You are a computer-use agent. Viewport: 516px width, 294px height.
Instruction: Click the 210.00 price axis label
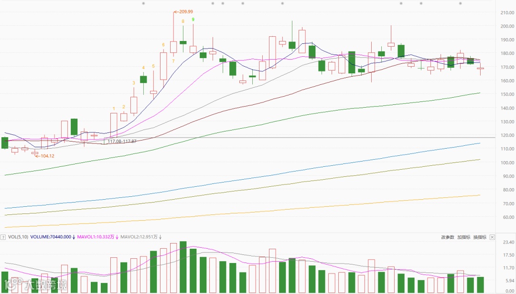(507, 12)
